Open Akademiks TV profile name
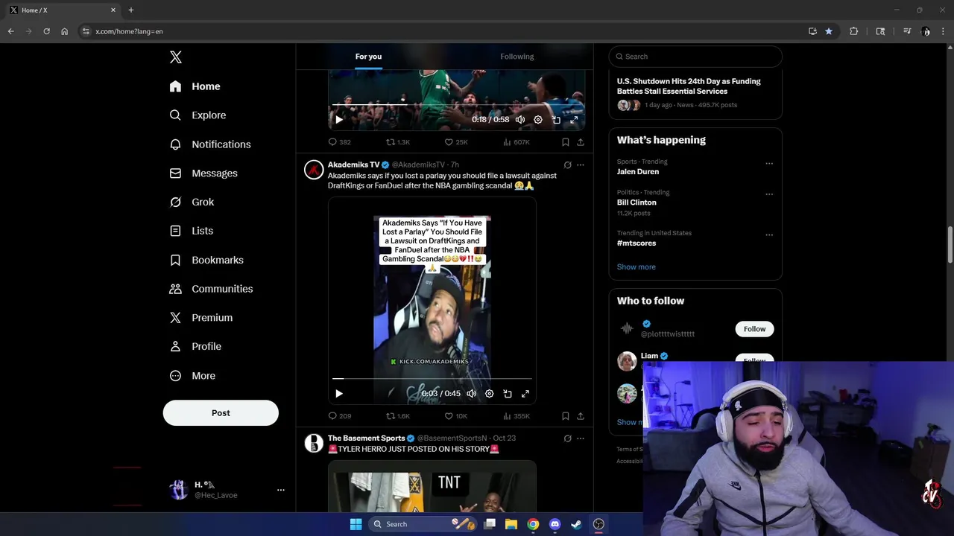Viewport: 954px width, 536px height. pos(353,165)
